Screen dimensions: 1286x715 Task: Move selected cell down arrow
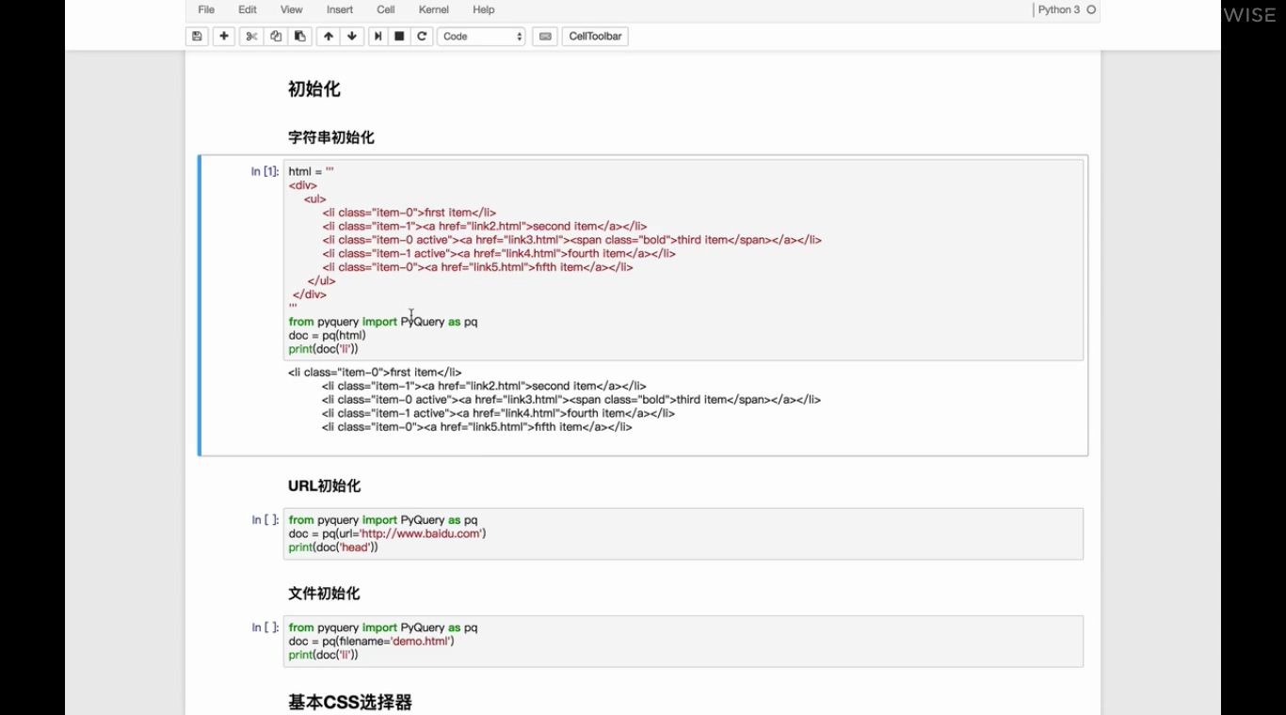[x=352, y=37]
